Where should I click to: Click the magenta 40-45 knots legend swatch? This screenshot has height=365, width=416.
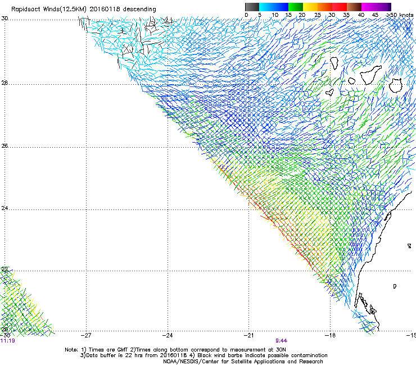pyautogui.click(x=369, y=7)
